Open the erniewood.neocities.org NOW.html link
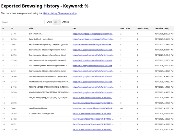 [x=92, y=44]
